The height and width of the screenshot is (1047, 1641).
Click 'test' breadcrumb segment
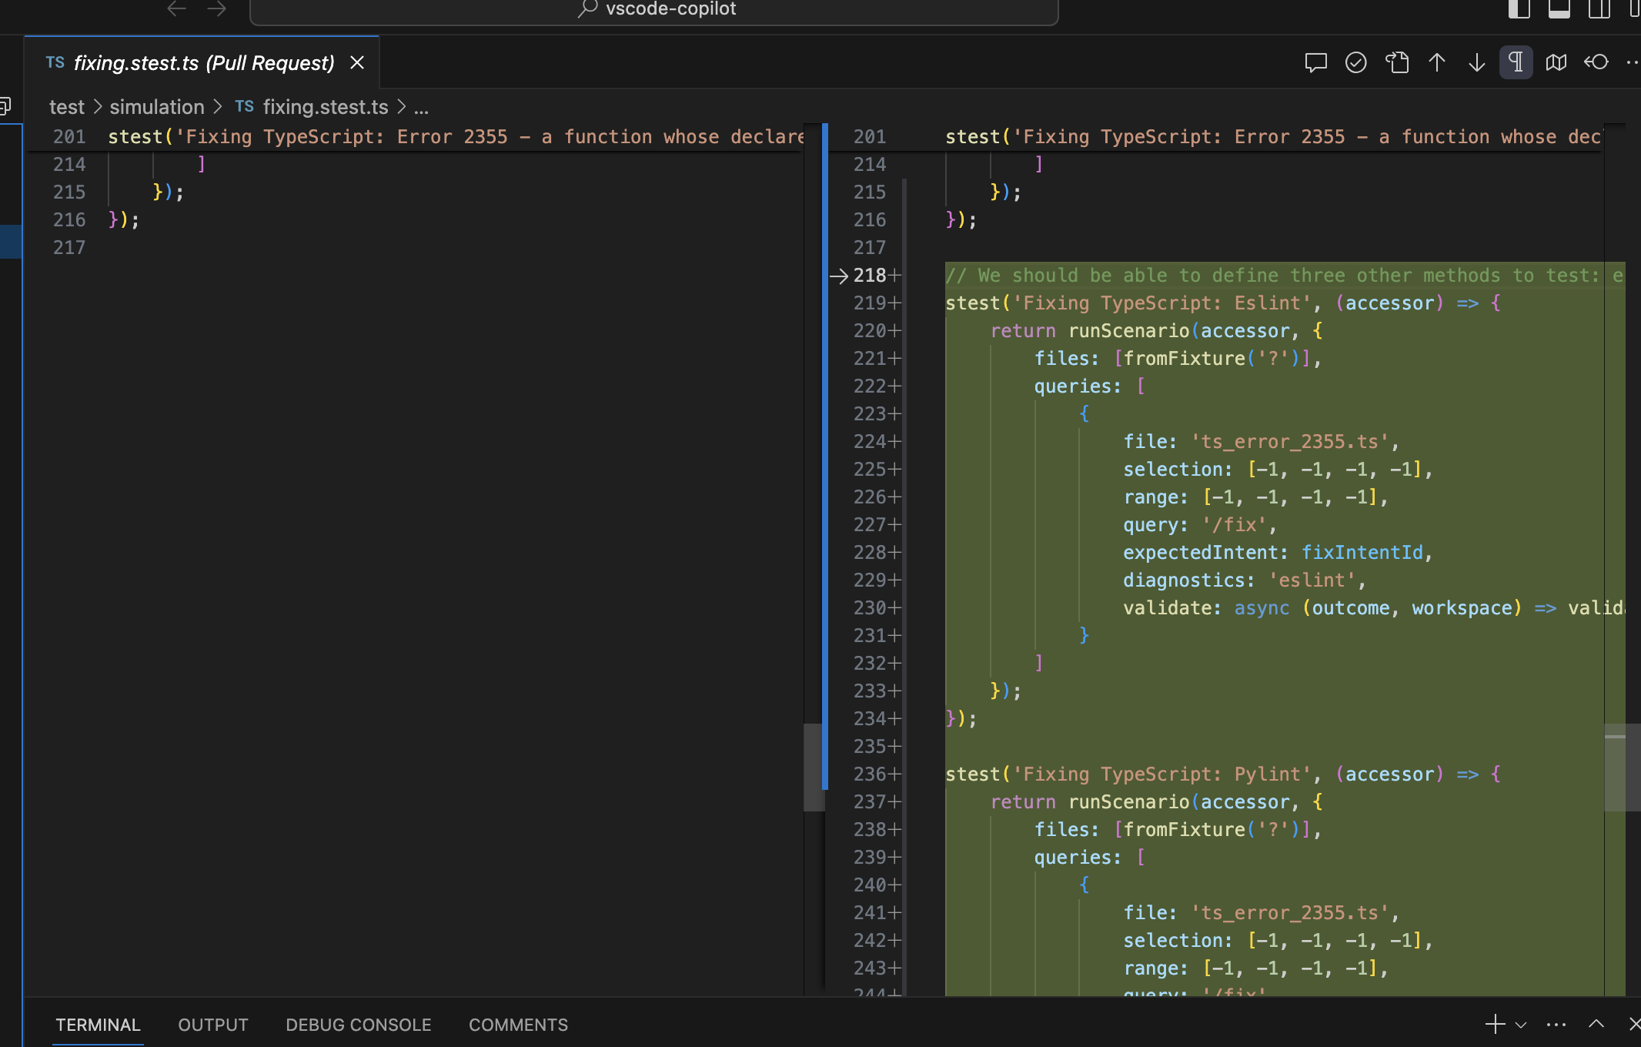coord(67,107)
